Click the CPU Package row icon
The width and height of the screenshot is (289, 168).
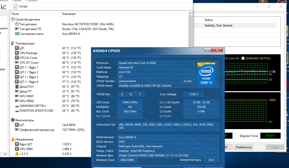pos(17,53)
